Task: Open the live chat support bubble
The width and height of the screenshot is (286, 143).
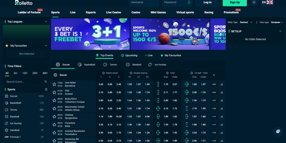Action: [x=278, y=132]
